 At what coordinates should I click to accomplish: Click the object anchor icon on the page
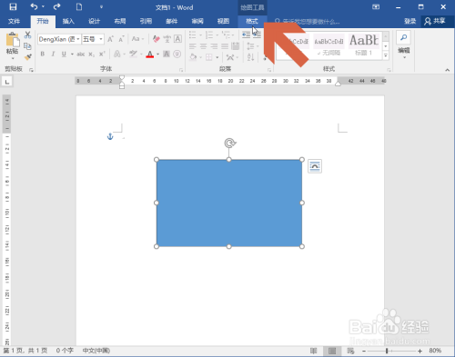pos(110,136)
